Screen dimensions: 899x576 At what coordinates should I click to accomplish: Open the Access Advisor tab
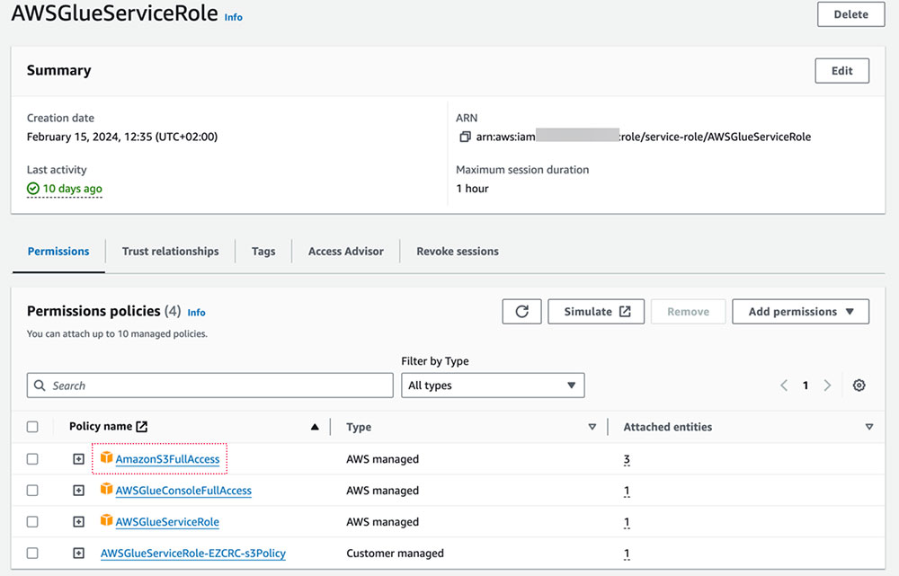pos(346,251)
